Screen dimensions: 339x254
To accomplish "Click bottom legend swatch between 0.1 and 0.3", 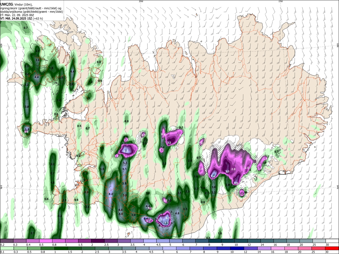I will (x=7, y=248).
